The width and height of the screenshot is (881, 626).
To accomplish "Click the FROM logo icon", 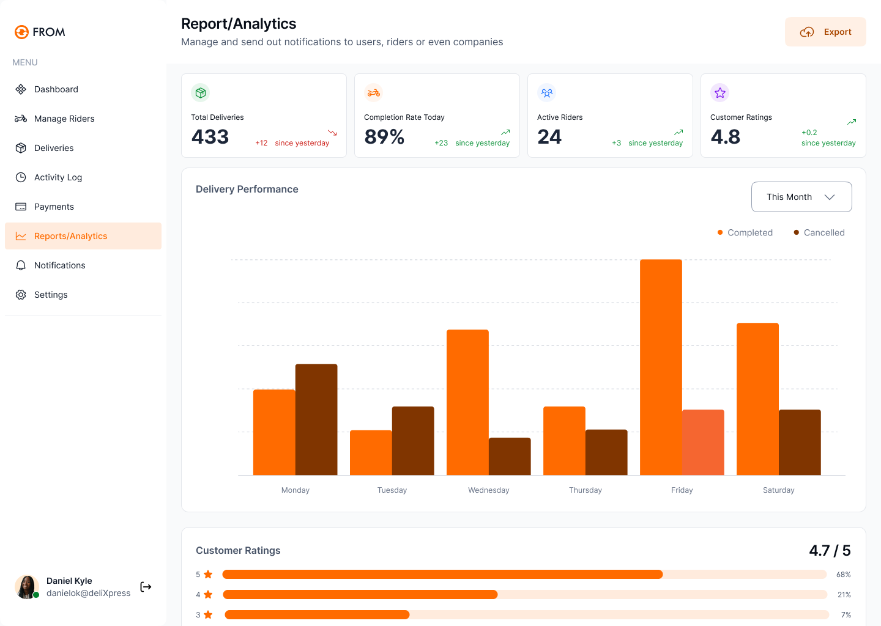I will 22,32.
